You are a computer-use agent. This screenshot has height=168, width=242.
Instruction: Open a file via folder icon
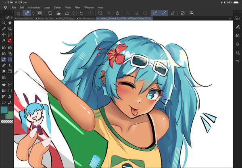[x=58, y=13]
